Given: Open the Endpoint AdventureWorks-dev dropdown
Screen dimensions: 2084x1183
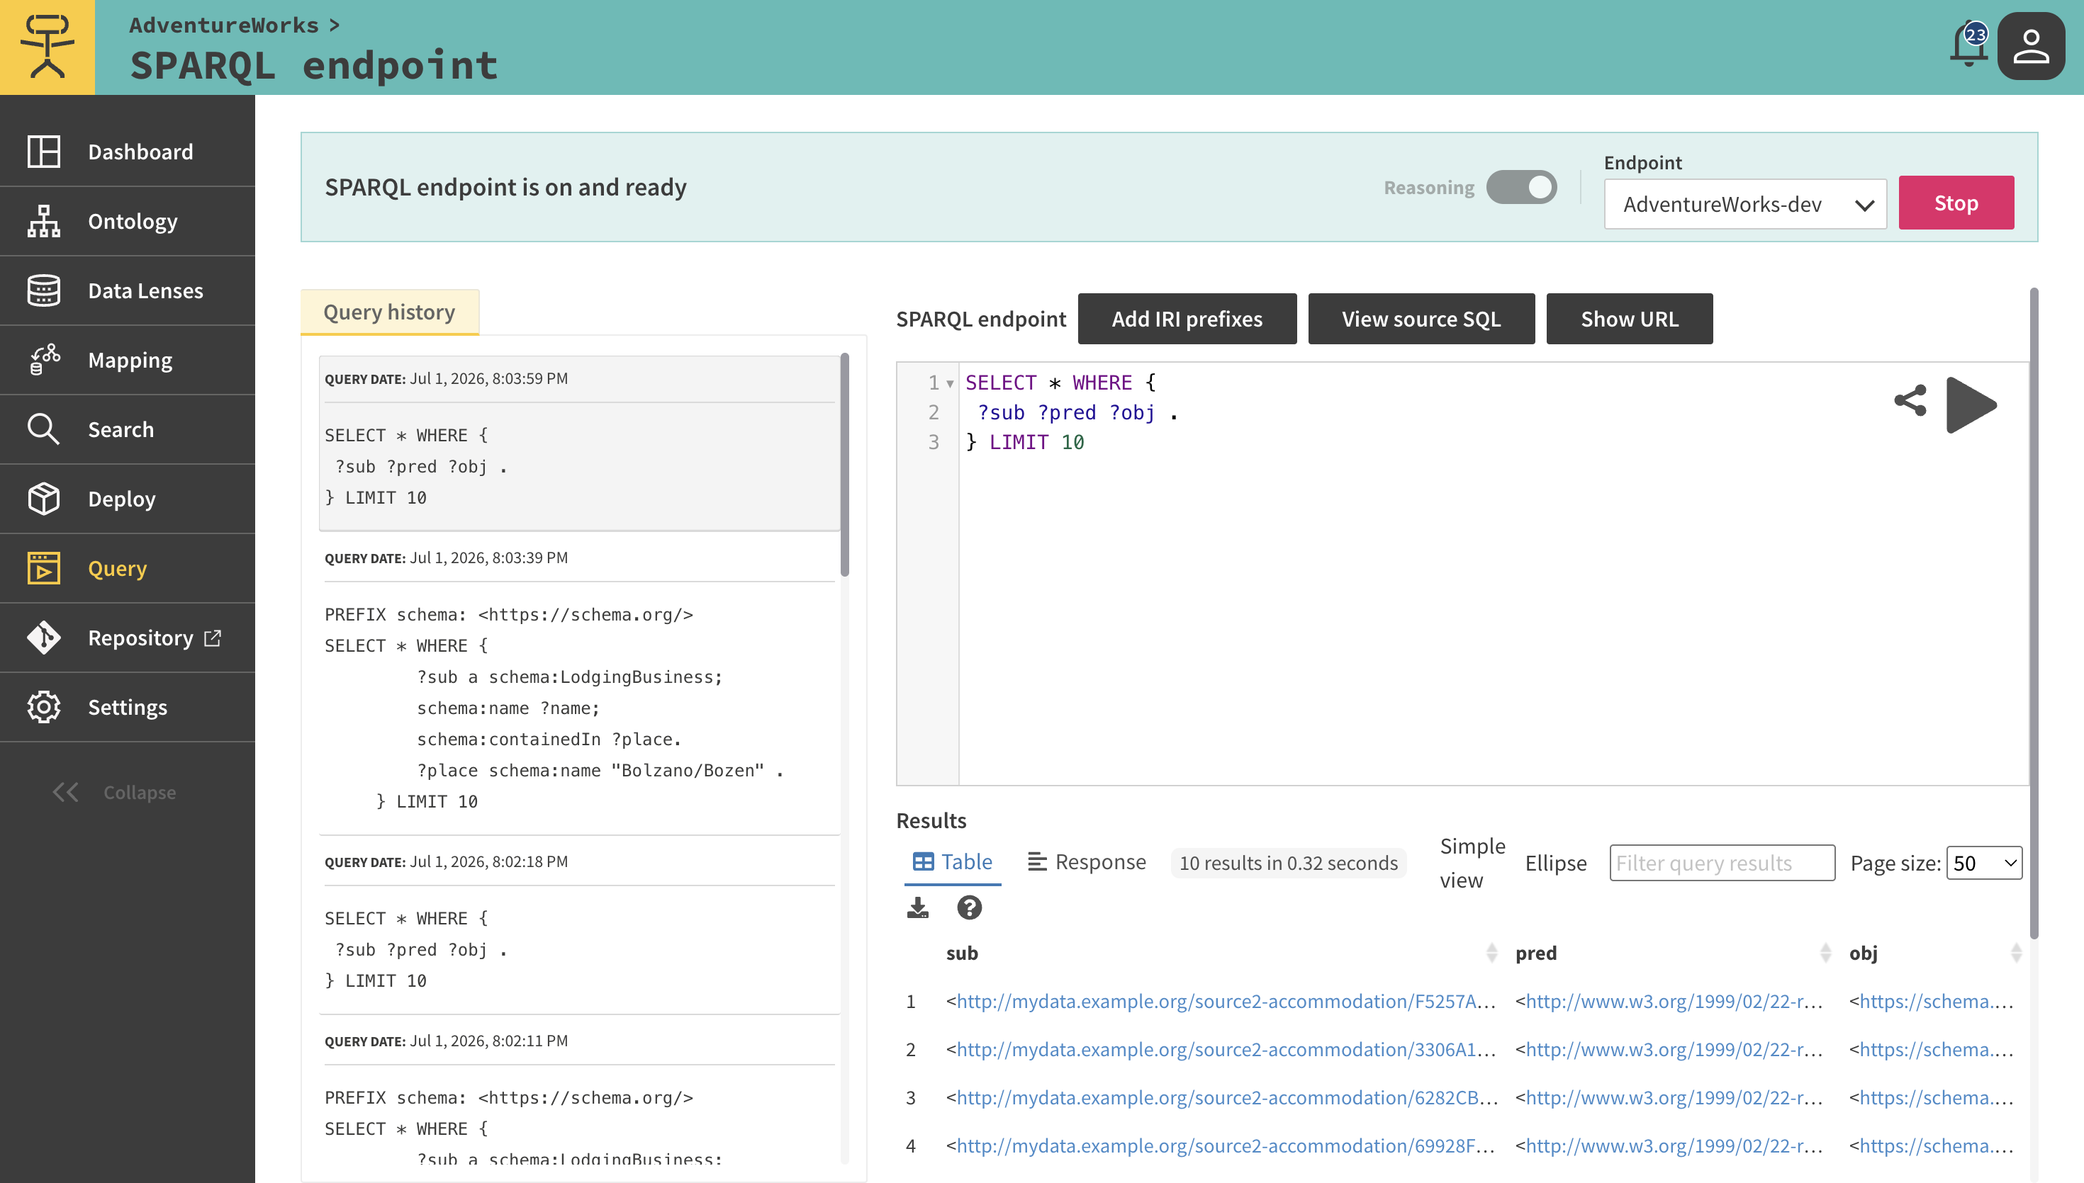Looking at the screenshot, I should 1745,204.
